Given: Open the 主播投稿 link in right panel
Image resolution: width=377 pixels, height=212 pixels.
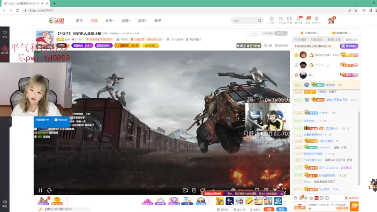Looking at the screenshot, I should tap(309, 33).
